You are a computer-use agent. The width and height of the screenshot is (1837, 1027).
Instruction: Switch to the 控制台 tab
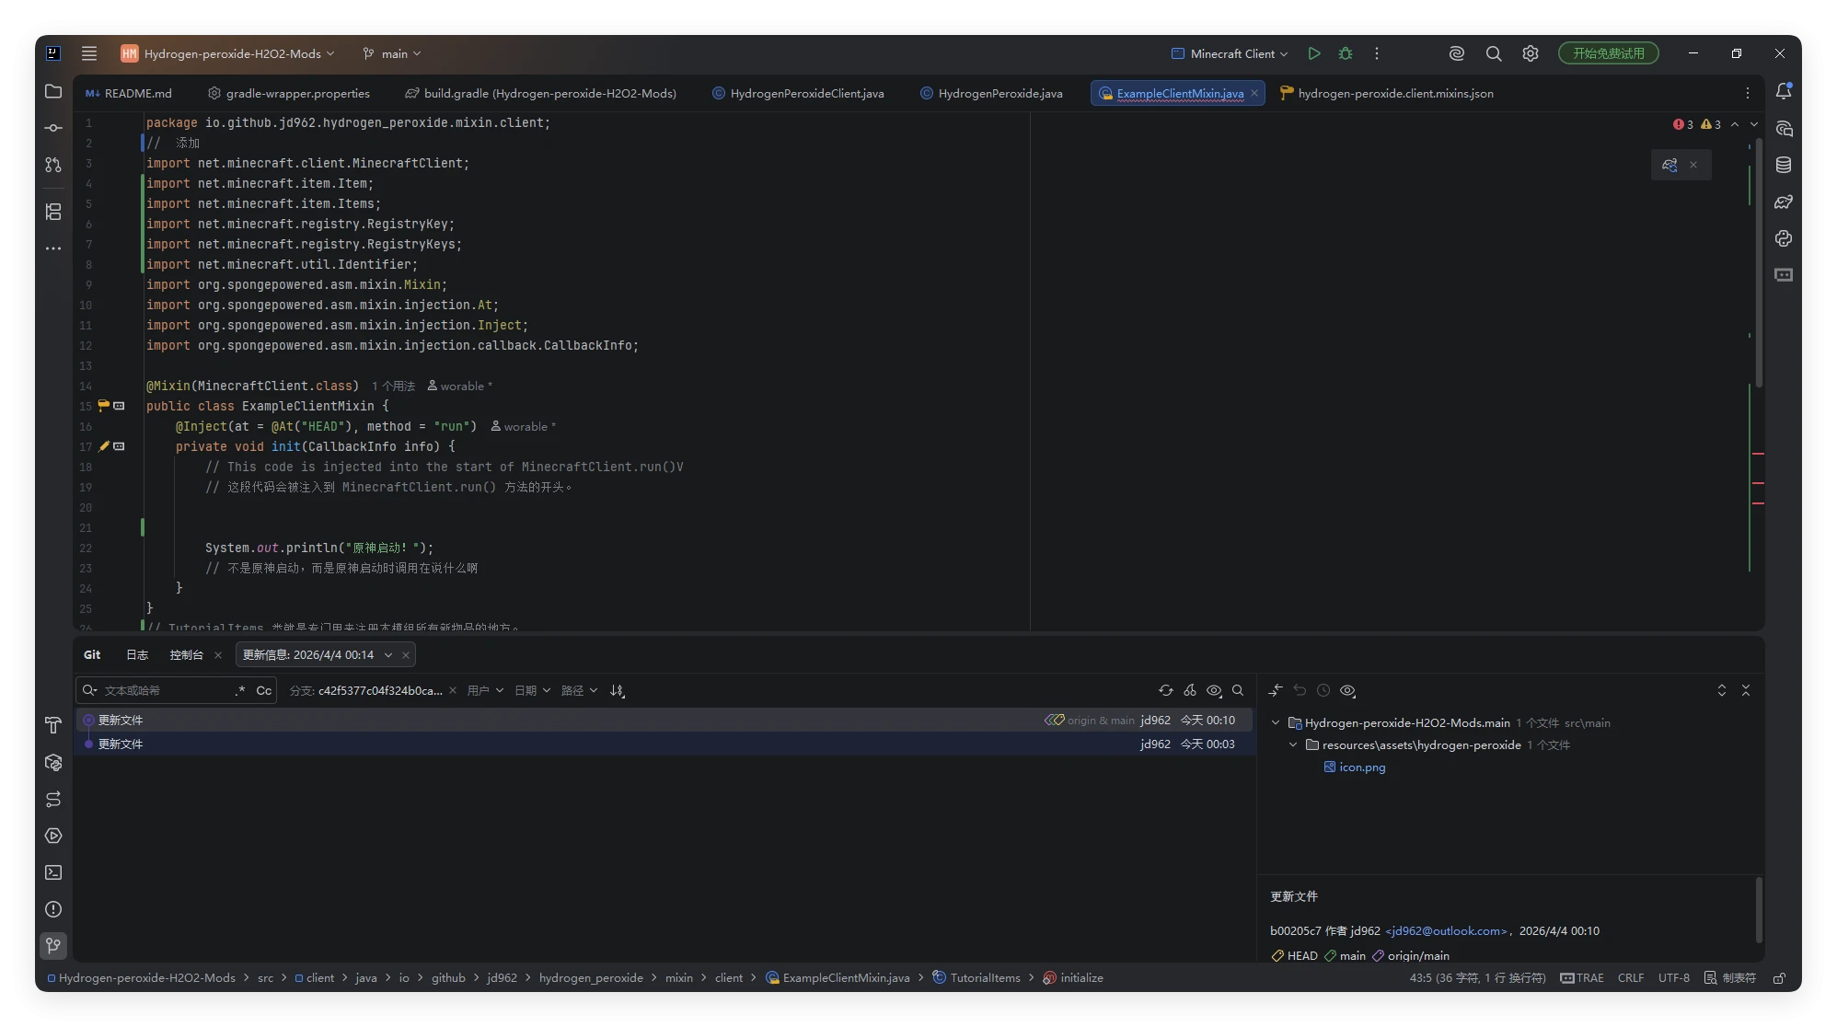[x=186, y=654]
